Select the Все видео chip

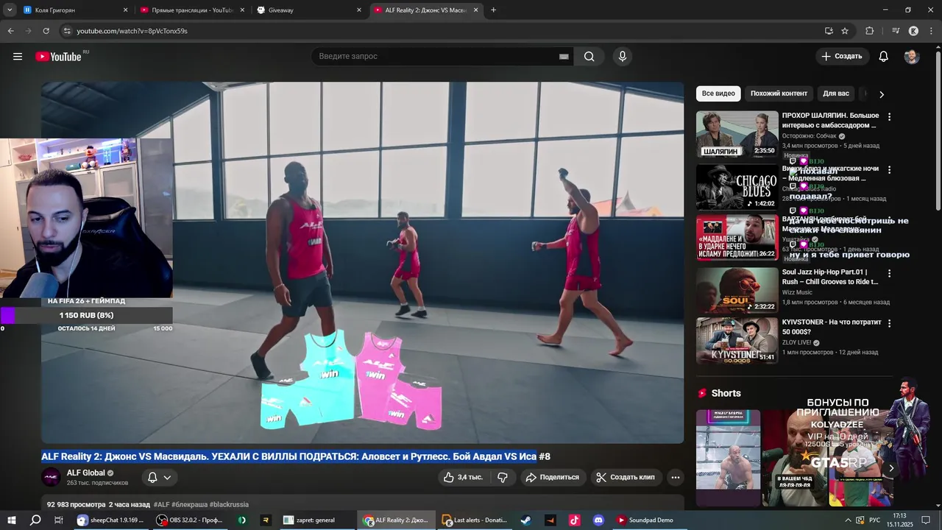(x=718, y=93)
